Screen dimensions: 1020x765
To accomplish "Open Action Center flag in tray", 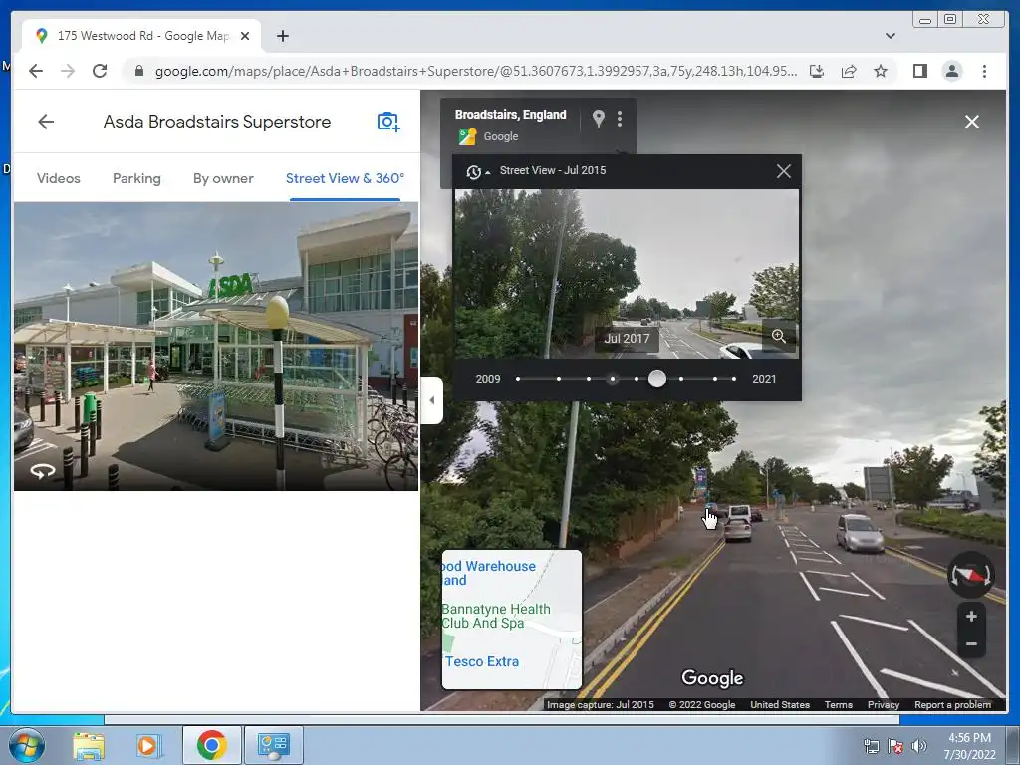I will [895, 746].
